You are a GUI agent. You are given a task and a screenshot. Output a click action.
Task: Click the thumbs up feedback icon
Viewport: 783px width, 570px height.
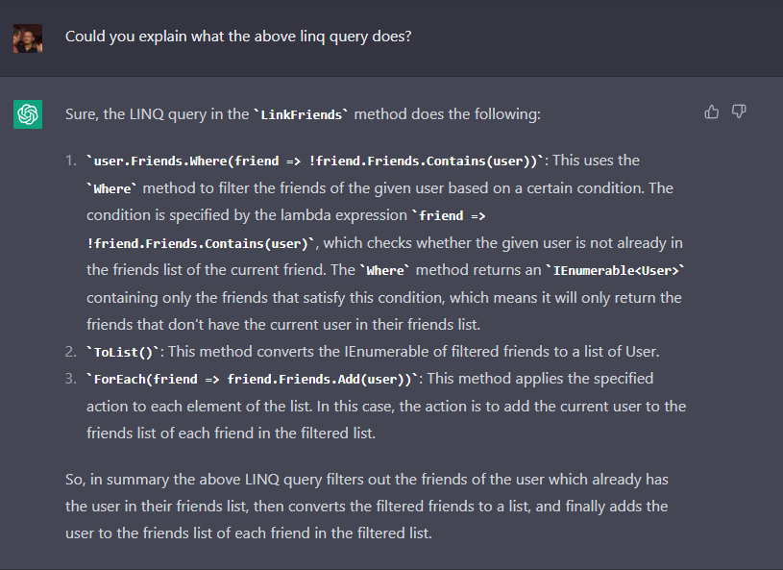click(712, 112)
